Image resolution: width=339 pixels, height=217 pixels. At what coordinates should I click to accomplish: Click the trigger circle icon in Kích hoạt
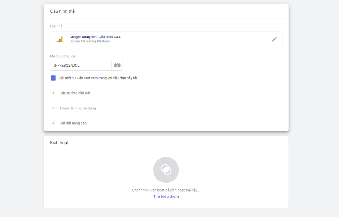(x=166, y=170)
